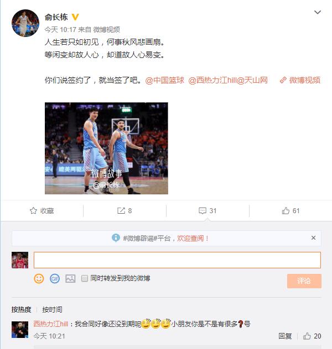Image resolution: width=332 pixels, height=349 pixels.
Task: Click the 收藏 star icon
Action: 33,210
